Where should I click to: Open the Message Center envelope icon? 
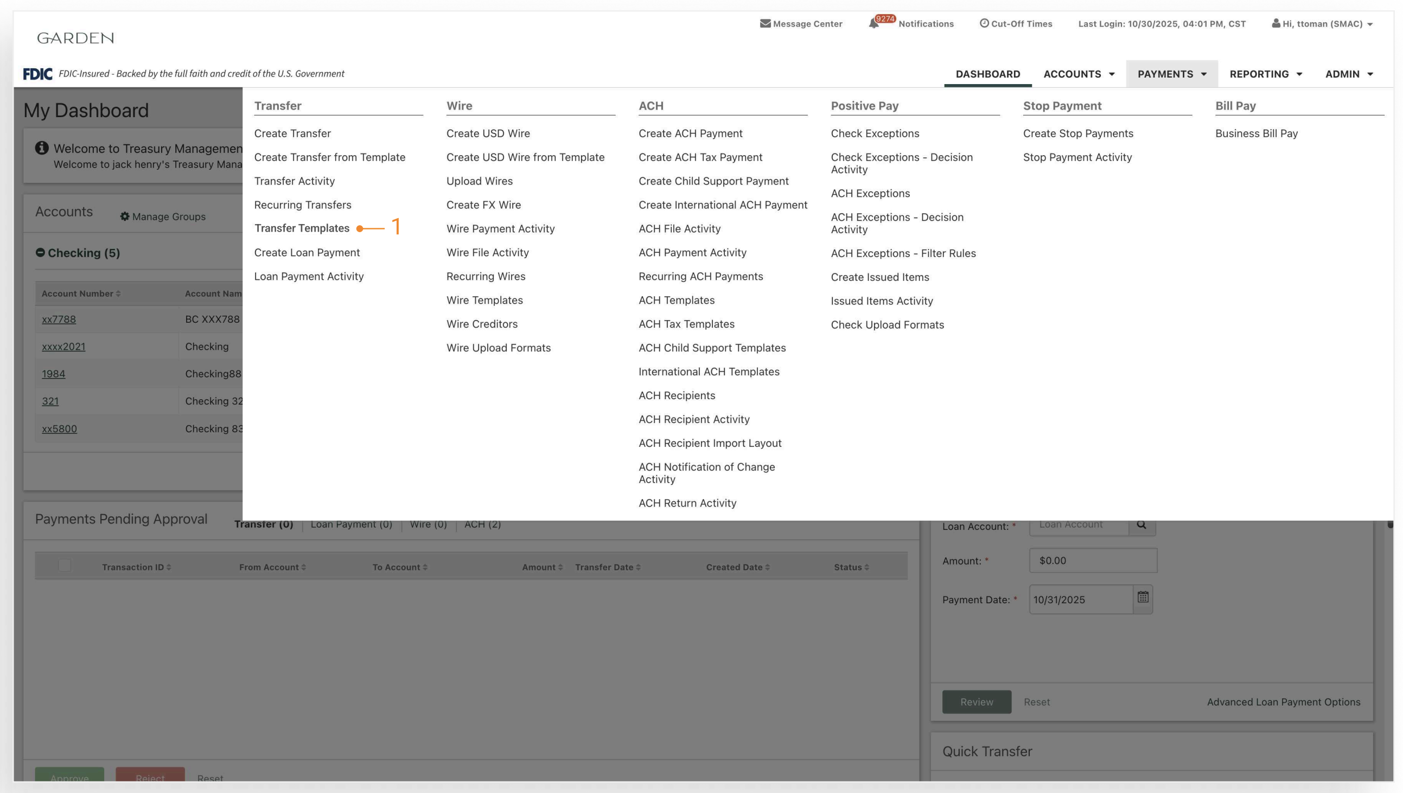tap(764, 23)
